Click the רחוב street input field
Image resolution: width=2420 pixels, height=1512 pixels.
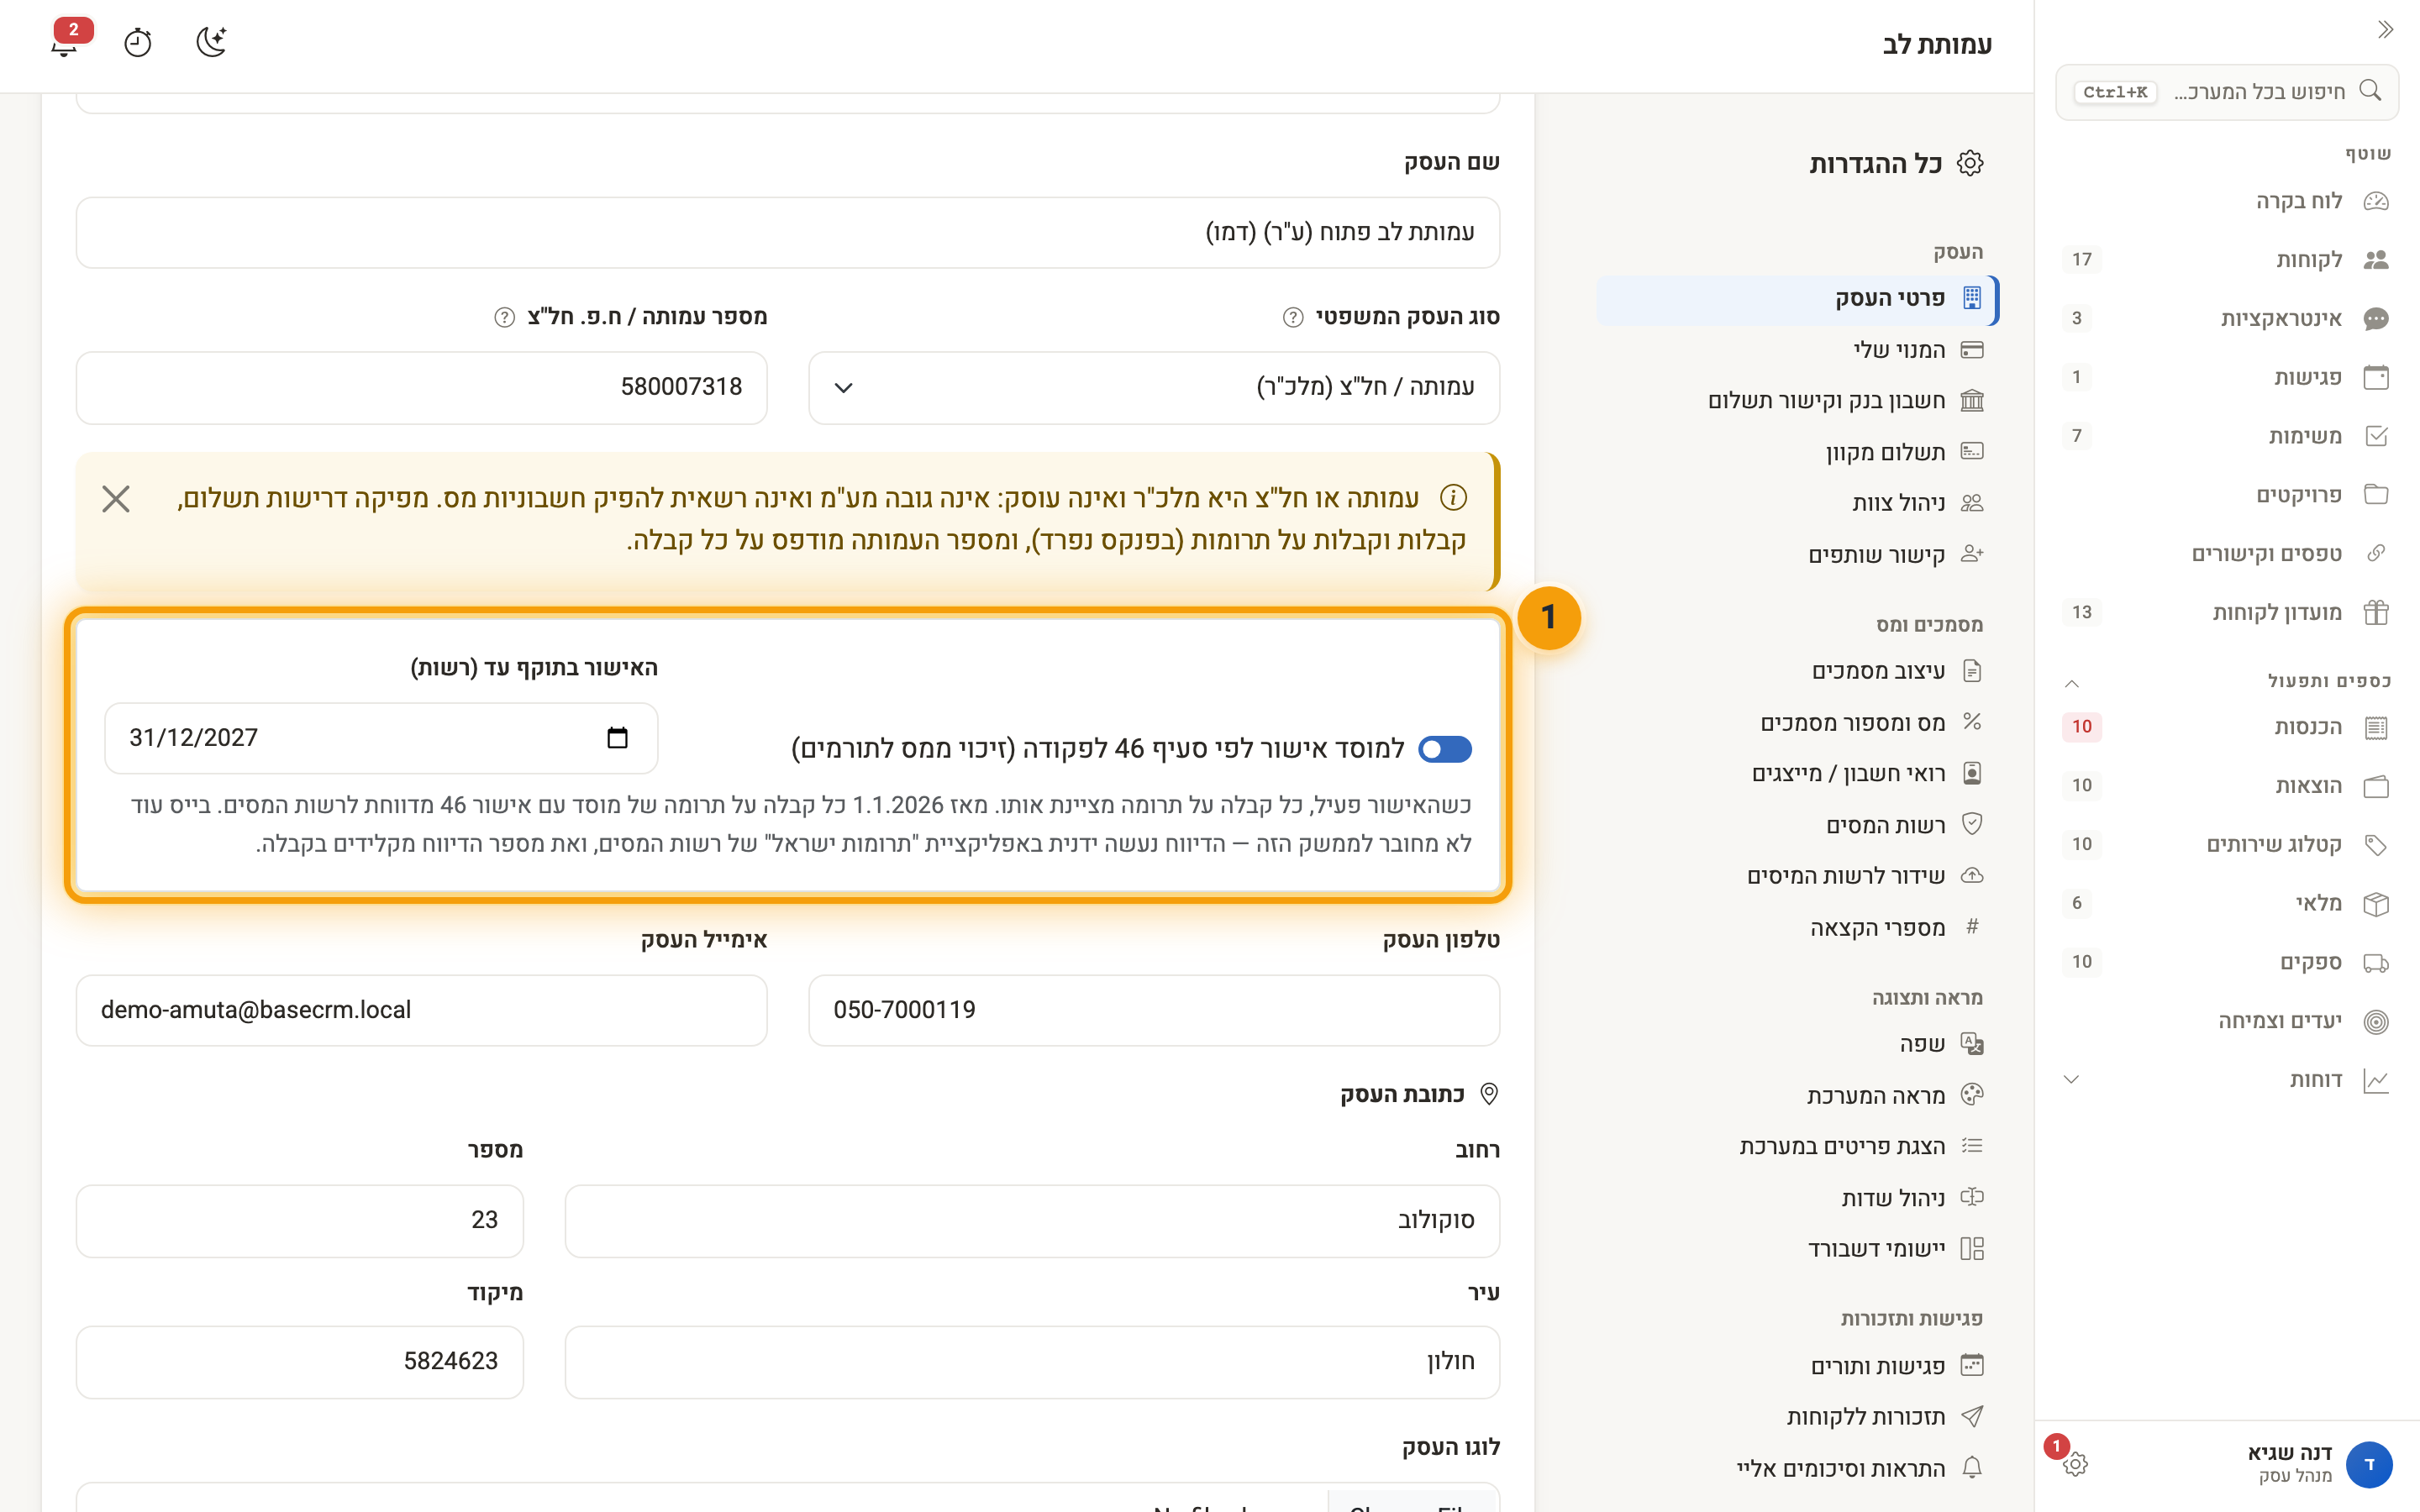1032,1221
